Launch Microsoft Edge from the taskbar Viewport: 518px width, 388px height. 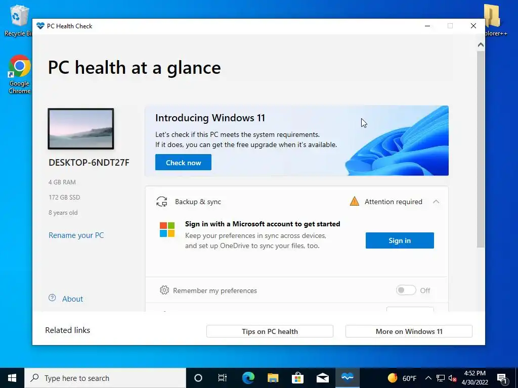248,378
